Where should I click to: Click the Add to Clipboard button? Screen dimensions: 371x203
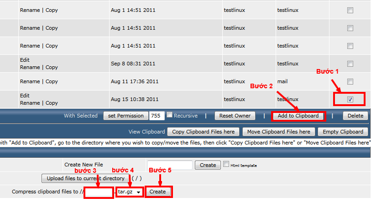point(298,116)
